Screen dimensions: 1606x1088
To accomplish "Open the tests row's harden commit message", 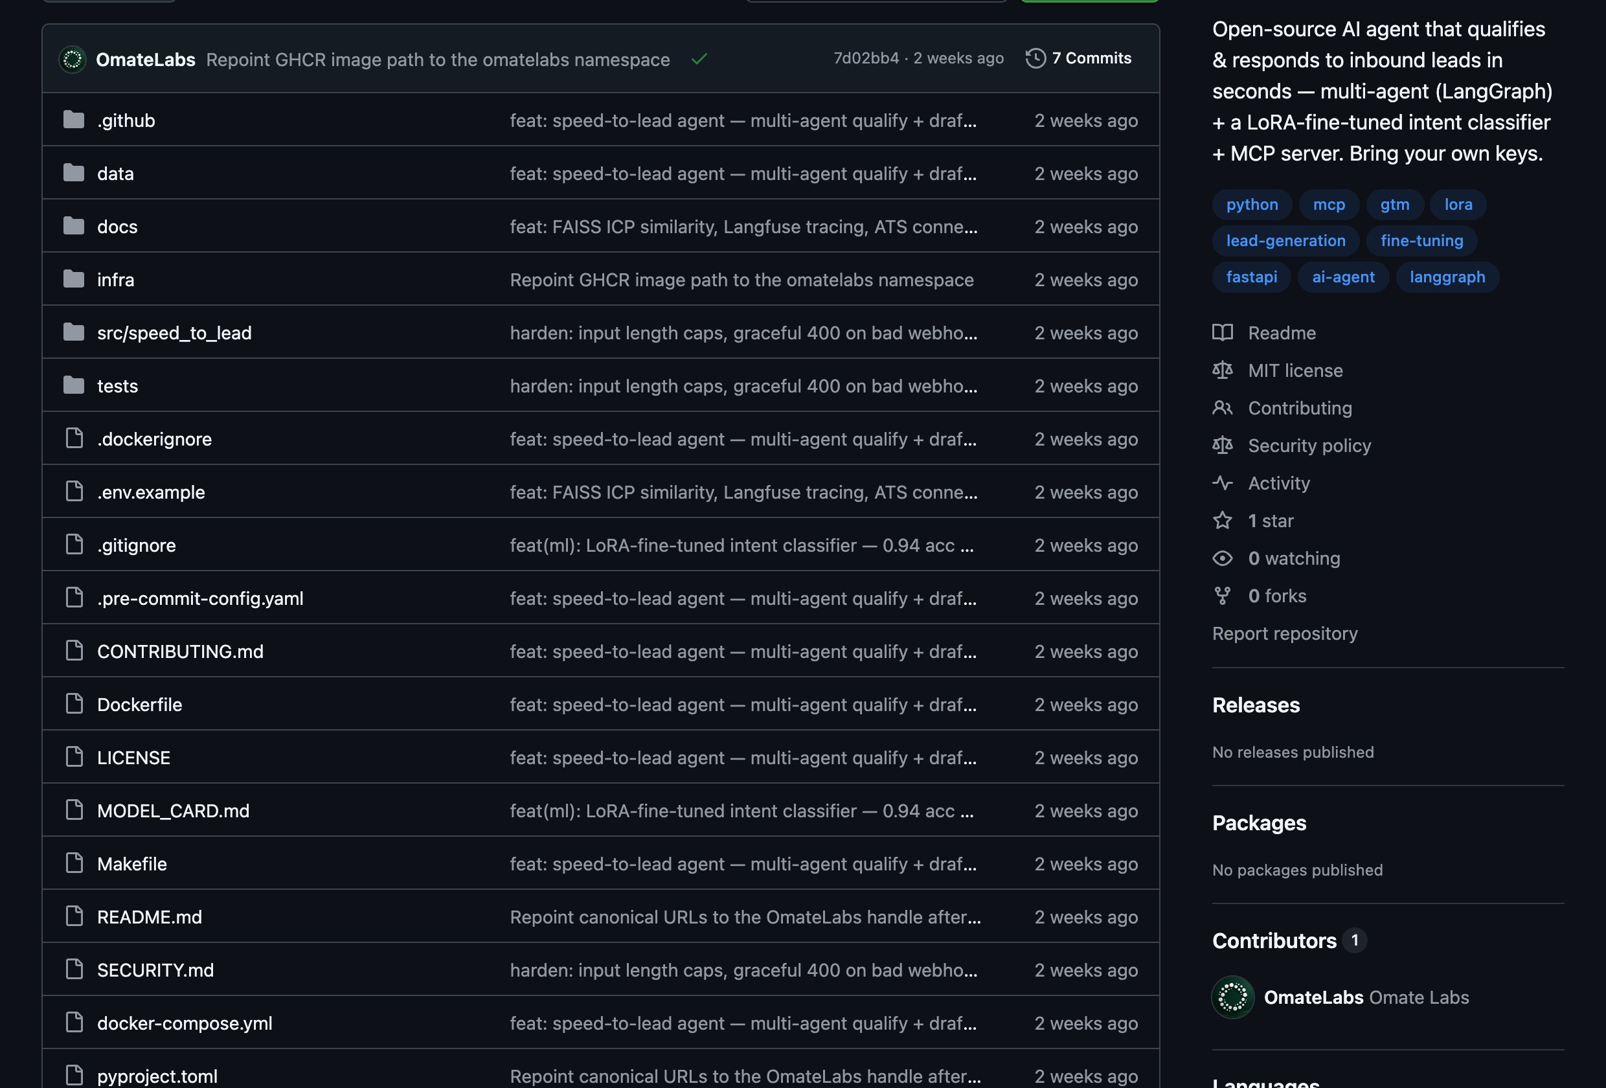I will (x=743, y=386).
